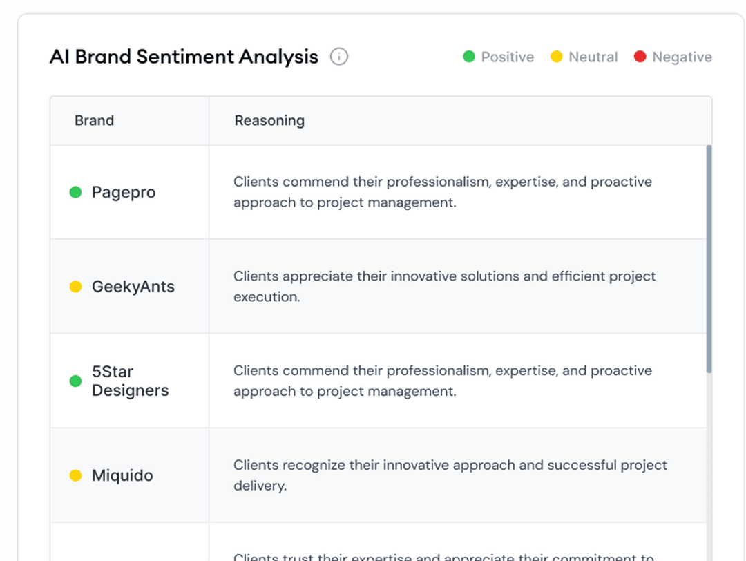Select the Negative legend label
746x561 pixels.
click(x=682, y=57)
